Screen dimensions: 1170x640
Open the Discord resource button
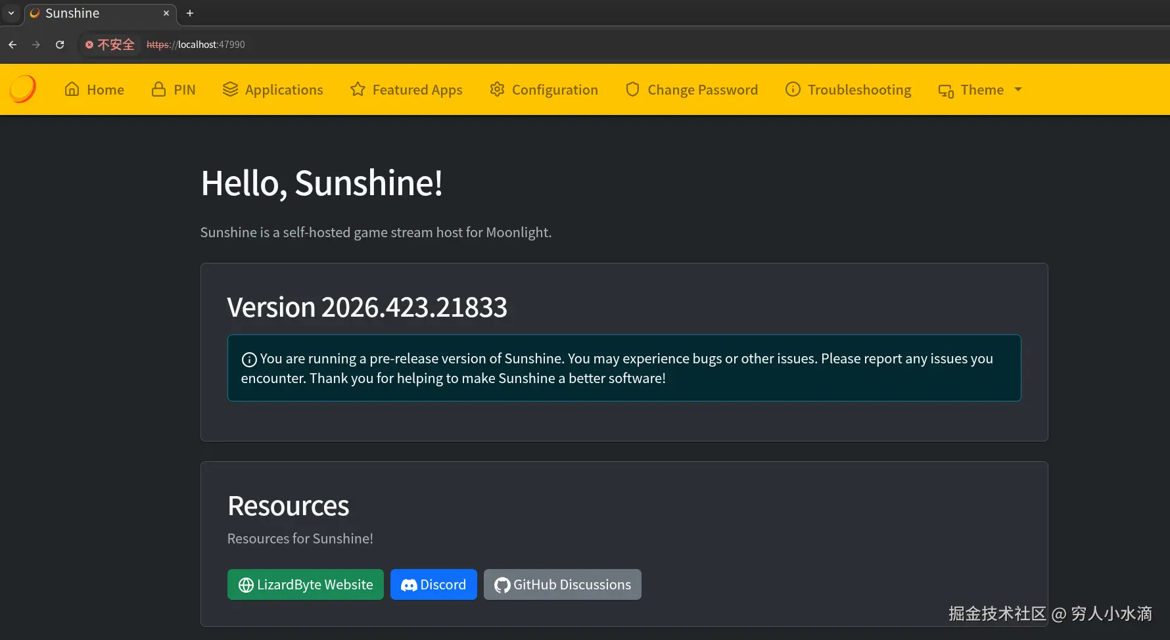tap(434, 584)
